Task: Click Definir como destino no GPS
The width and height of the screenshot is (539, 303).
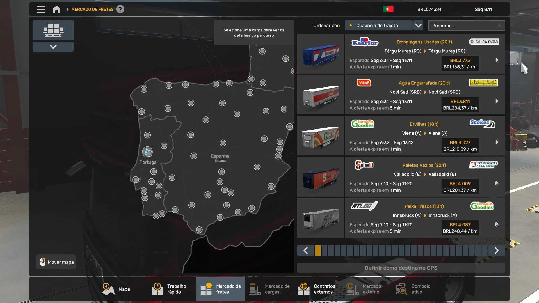Action: [x=401, y=268]
